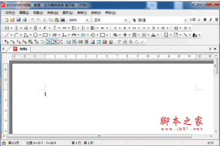Open the font size 小四 dropdown
This screenshot has height=146, width=220.
(199, 20)
